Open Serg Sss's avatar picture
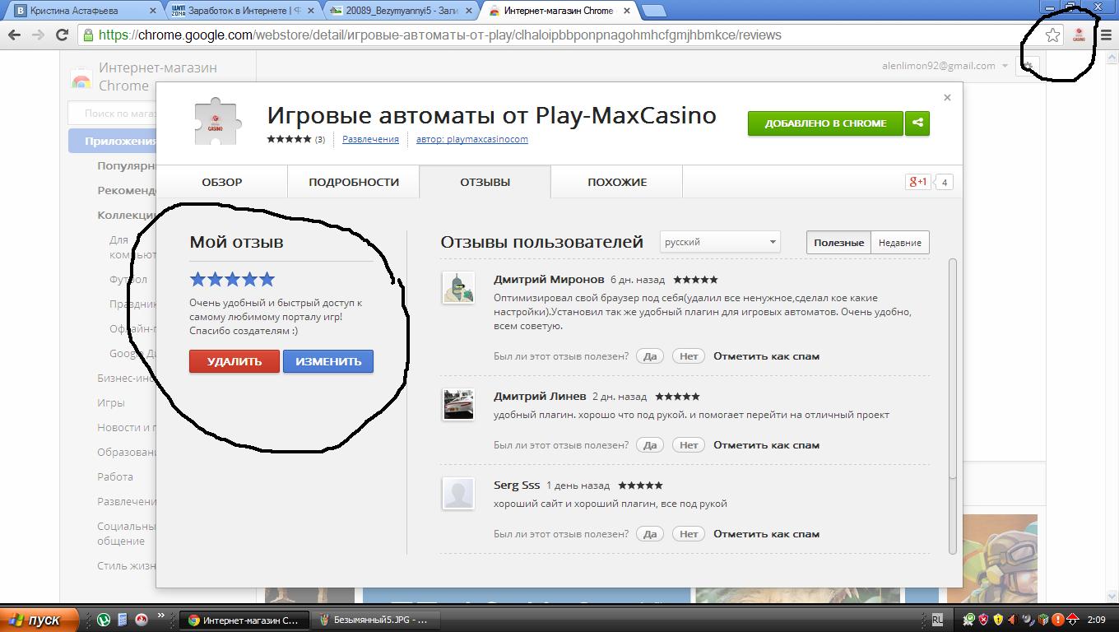 pyautogui.click(x=458, y=494)
